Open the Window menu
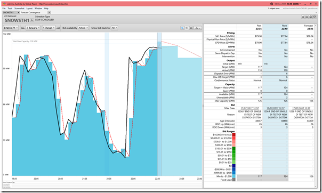322x193 pixels. tap(38, 9)
